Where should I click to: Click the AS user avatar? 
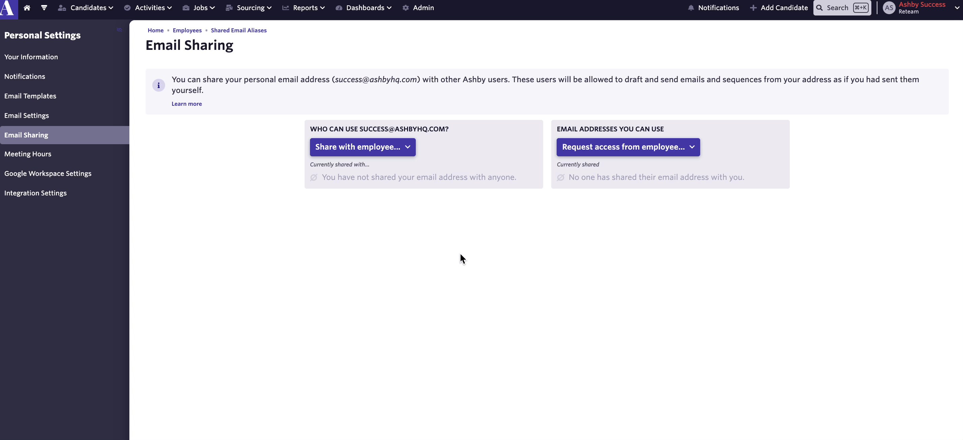889,8
